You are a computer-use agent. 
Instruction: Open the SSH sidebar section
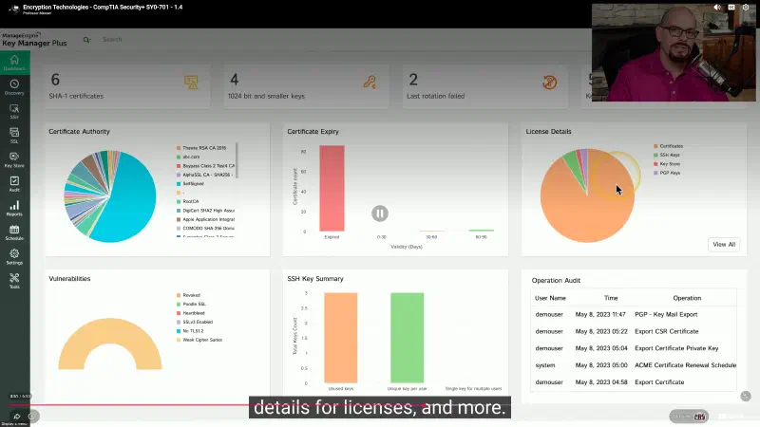pos(14,111)
